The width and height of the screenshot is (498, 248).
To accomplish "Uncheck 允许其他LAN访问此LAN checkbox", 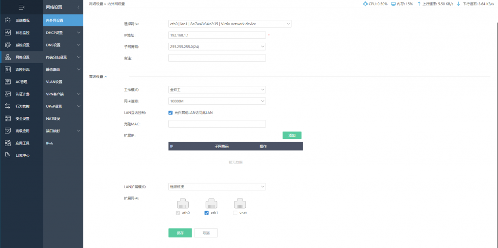I will coord(171,113).
